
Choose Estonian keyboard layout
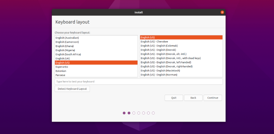tap(96, 71)
